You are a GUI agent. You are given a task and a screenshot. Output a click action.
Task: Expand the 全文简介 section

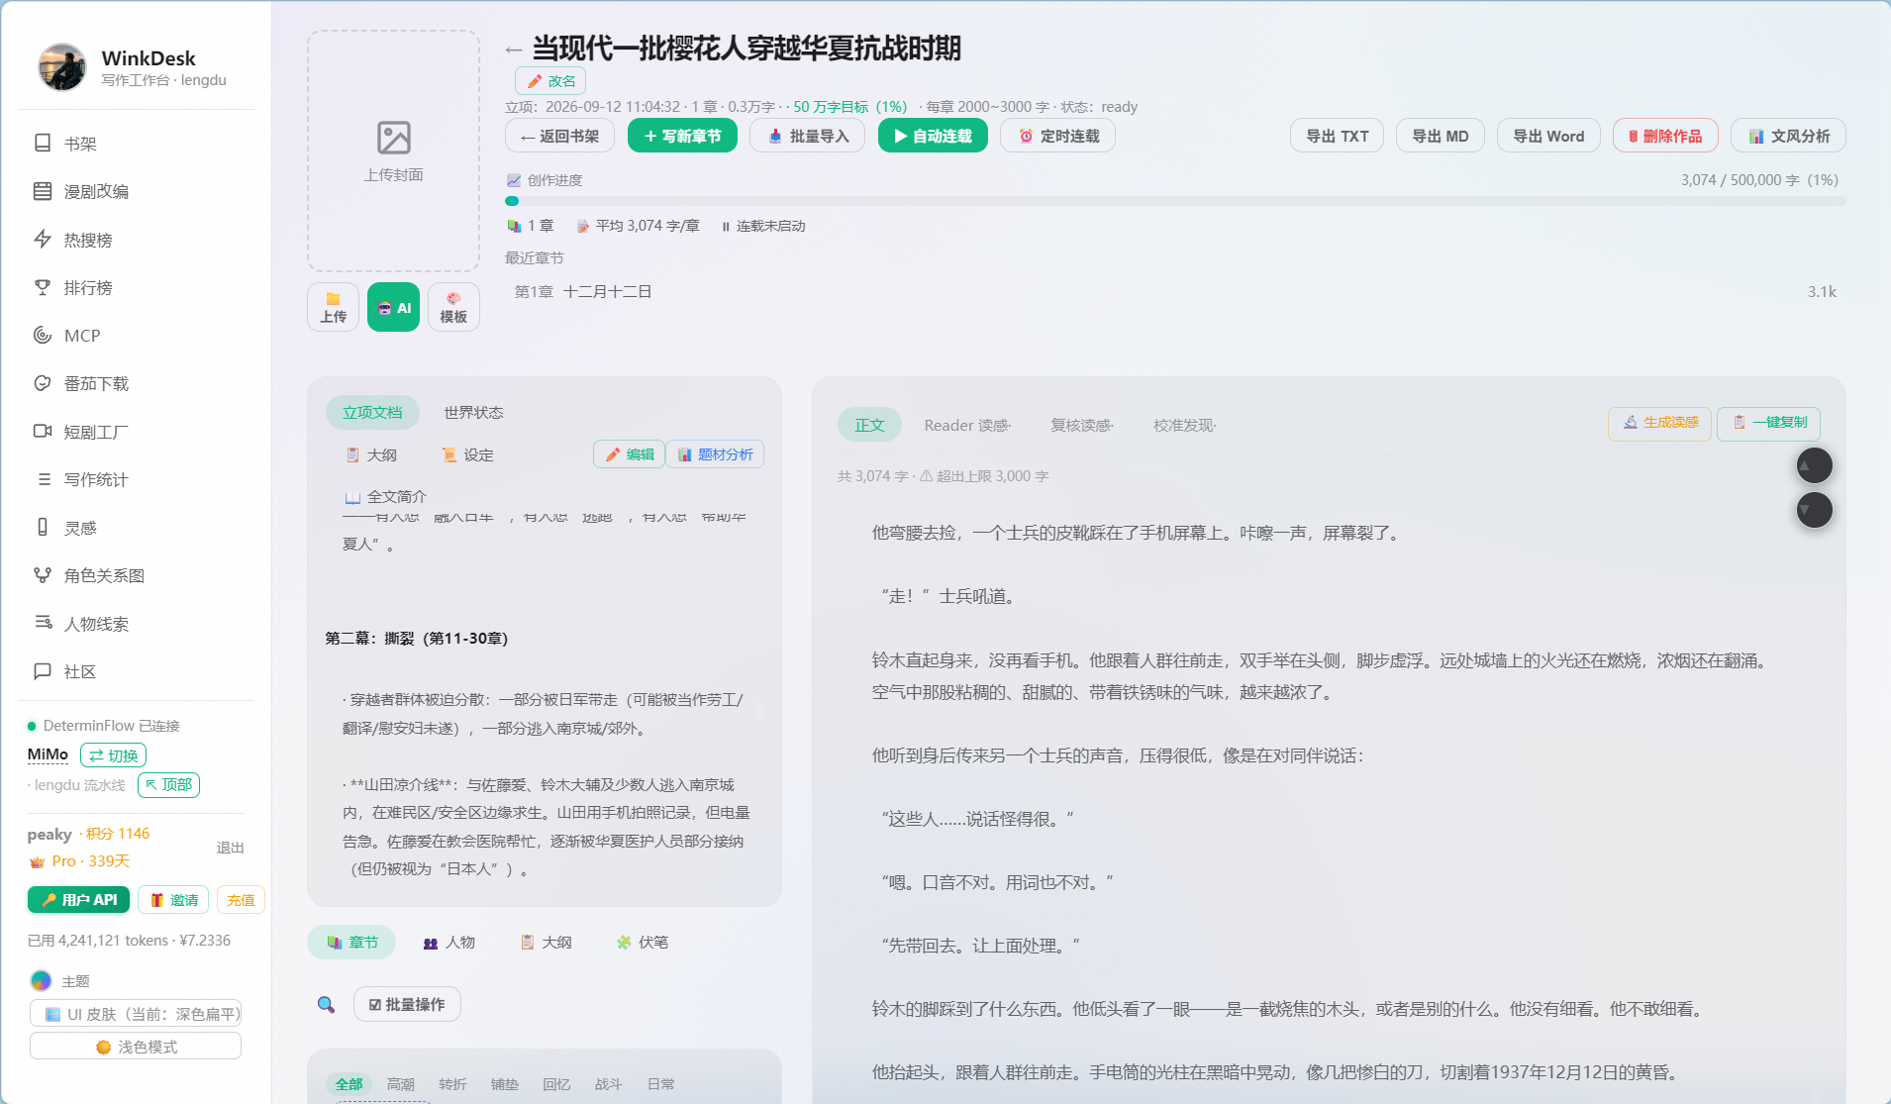click(385, 497)
